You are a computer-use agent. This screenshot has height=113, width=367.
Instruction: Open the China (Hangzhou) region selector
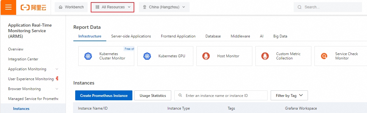164,7
